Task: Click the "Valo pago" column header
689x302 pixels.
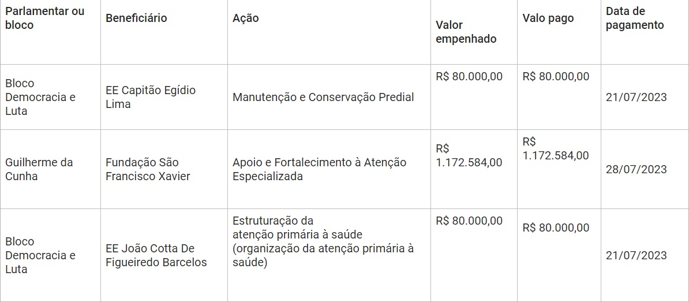Action: tap(548, 18)
